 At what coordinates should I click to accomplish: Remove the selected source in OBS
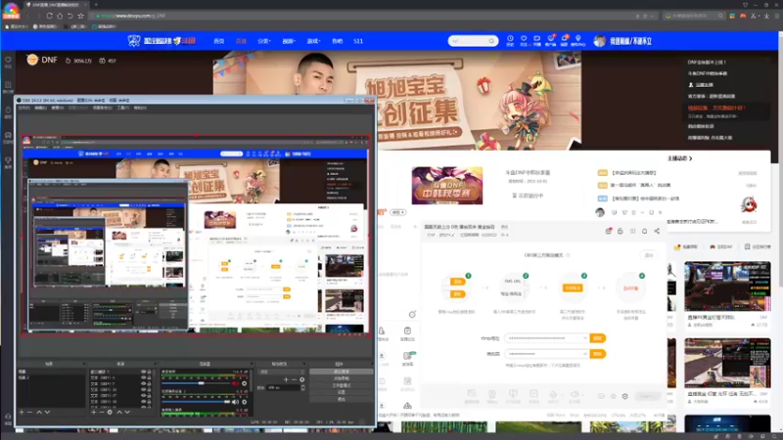click(102, 412)
